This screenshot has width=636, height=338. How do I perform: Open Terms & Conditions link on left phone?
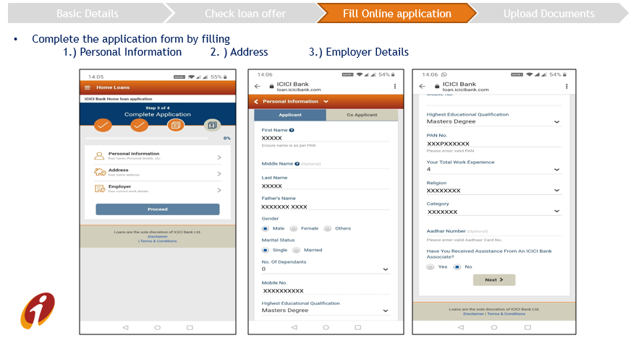click(158, 240)
